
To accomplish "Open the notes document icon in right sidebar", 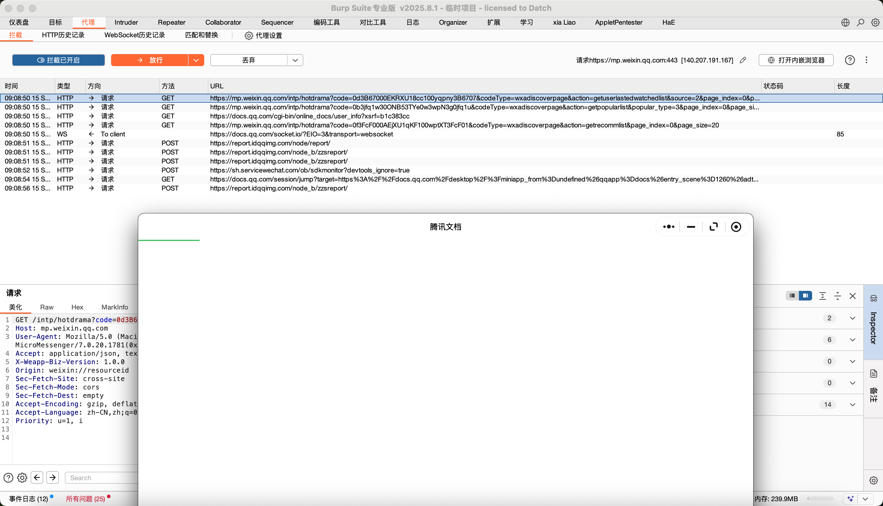I will tap(873, 373).
